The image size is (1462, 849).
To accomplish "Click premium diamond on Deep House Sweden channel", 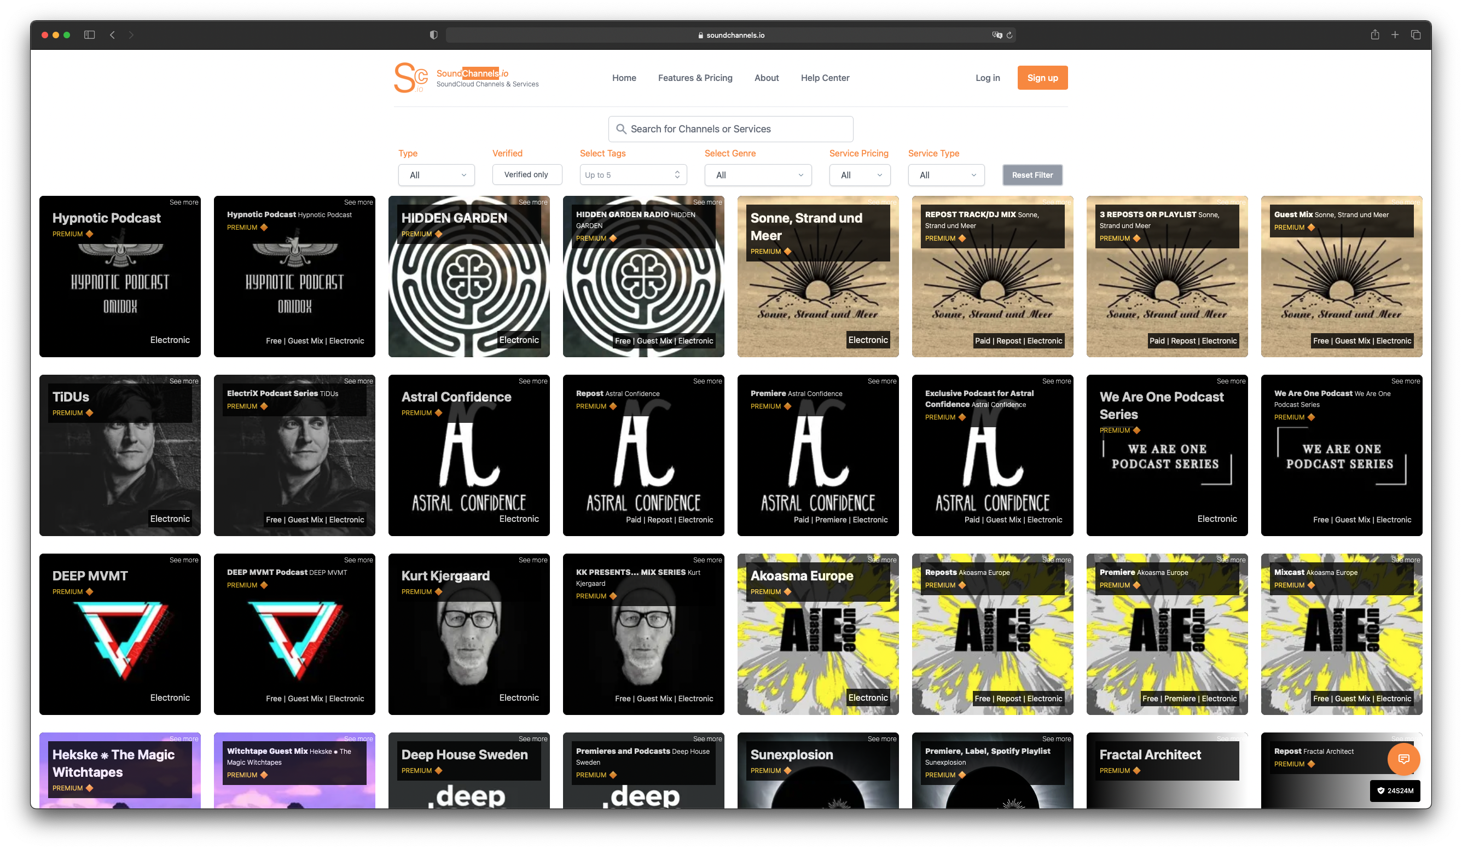I will (x=439, y=770).
